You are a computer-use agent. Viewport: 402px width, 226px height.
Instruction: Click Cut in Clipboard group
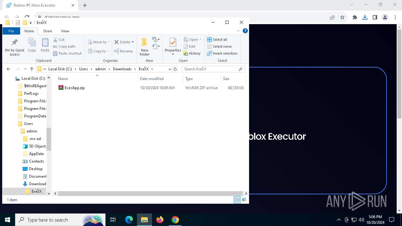click(x=59, y=40)
